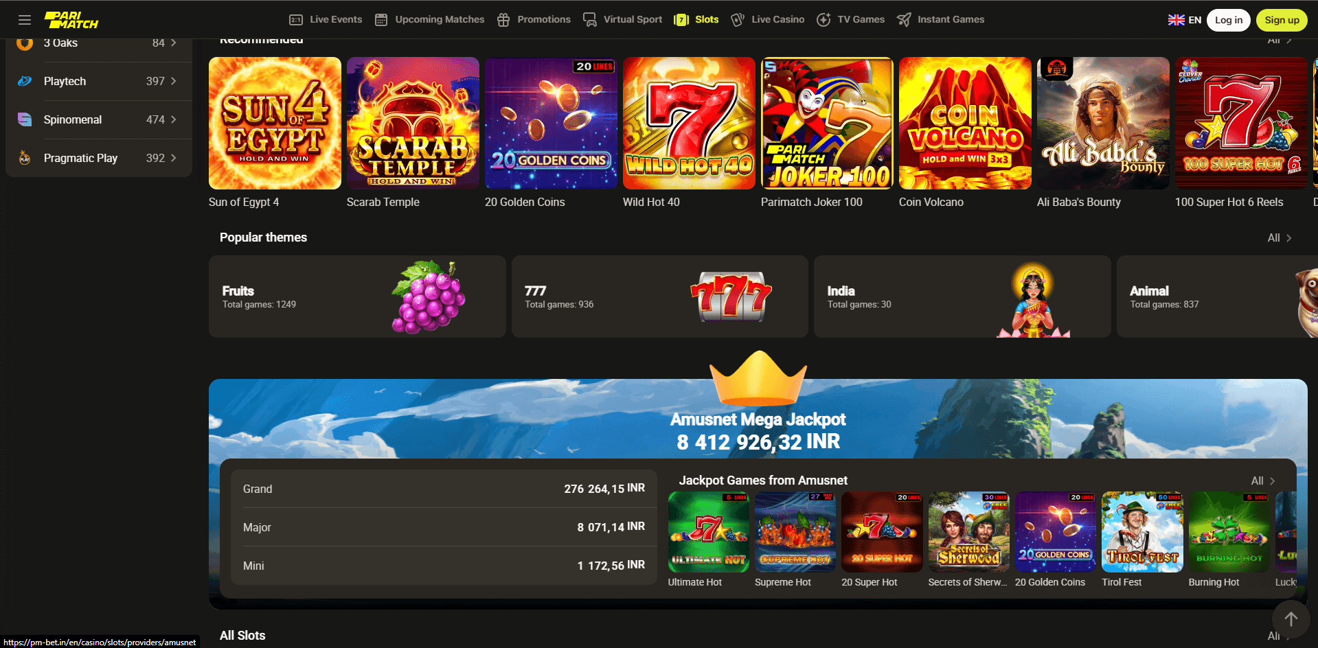The height and width of the screenshot is (648, 1318).
Task: Click the Sign up button
Action: click(x=1282, y=20)
